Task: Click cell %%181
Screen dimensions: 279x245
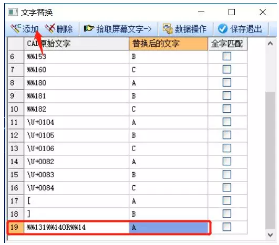Action: tap(76, 96)
